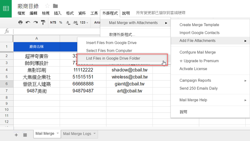The image size is (250, 141).
Task: Expand the Mail Merge Help submenu
Action: click(210, 100)
